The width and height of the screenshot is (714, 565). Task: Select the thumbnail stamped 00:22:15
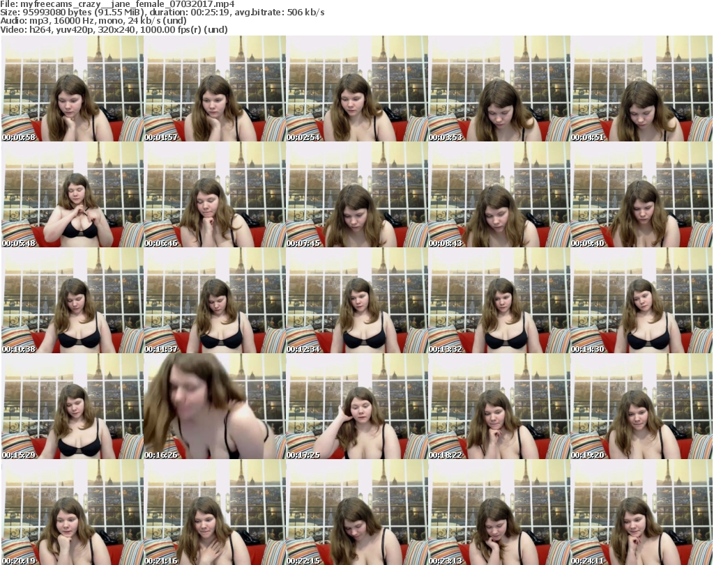point(357,512)
